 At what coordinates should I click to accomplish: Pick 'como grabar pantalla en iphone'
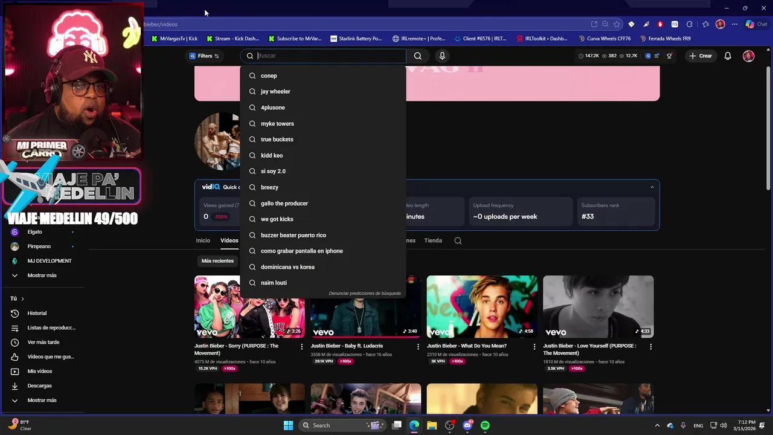(x=323, y=251)
